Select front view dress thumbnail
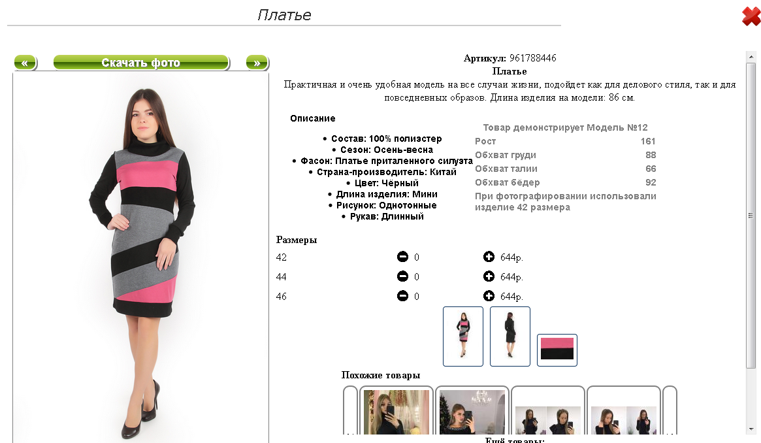 [463, 336]
